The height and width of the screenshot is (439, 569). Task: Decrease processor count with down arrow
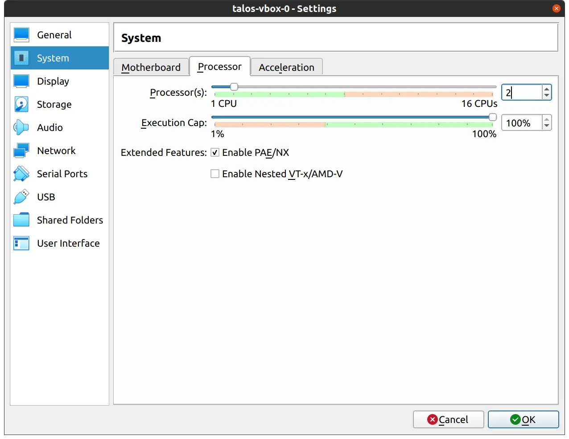coord(547,96)
